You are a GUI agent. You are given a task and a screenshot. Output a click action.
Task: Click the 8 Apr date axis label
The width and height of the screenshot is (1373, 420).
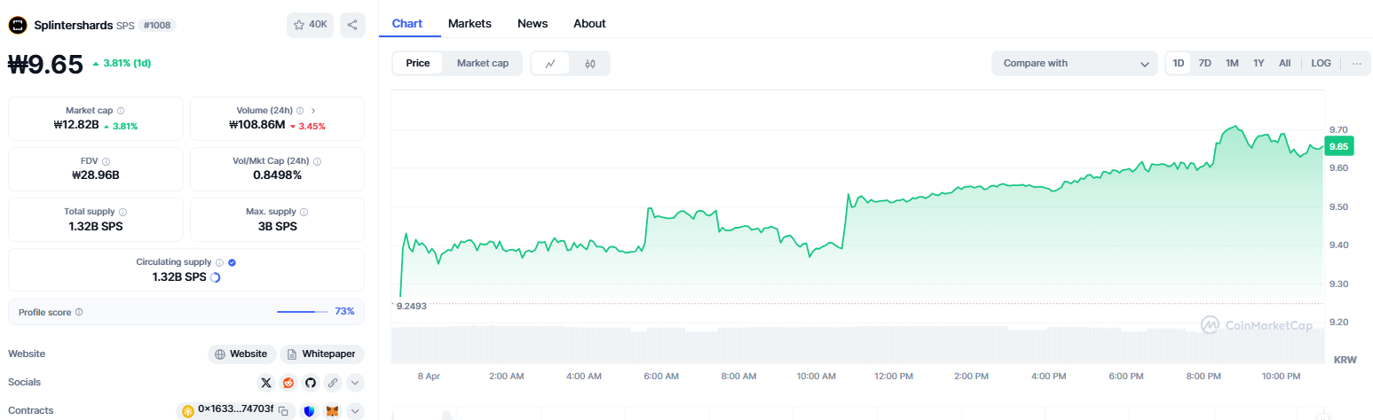point(429,377)
